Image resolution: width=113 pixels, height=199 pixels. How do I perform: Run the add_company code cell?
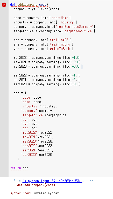tap(4, 5)
